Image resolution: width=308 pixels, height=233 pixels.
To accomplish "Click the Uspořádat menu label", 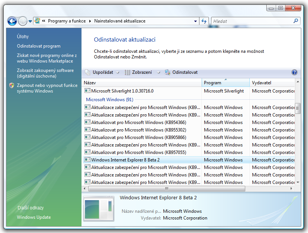I will click(103, 72).
